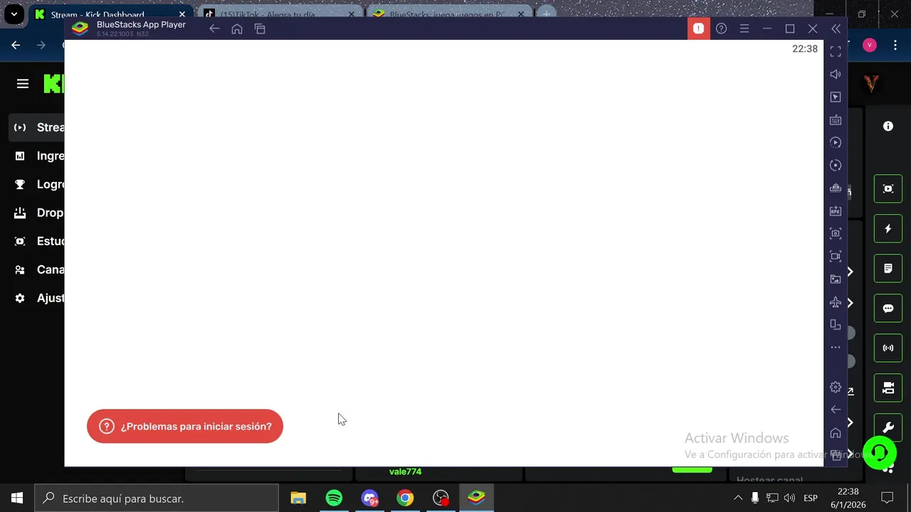Show hidden system tray icons
Viewport: 911px width, 512px height.
click(738, 498)
